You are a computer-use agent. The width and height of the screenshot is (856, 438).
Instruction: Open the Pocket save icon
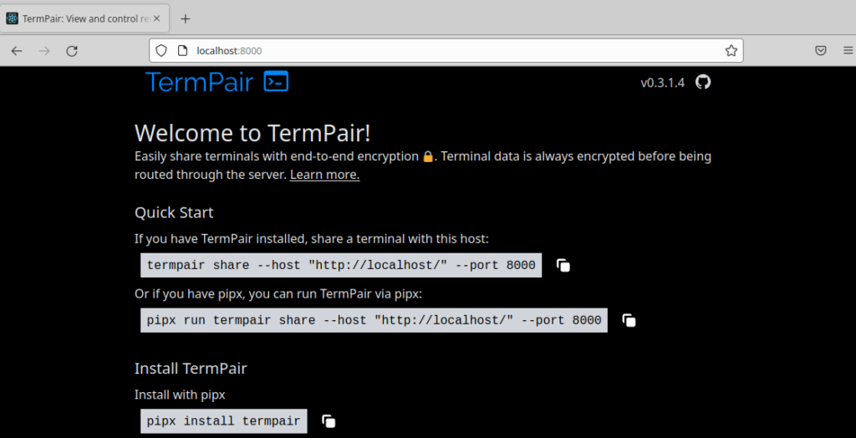[821, 51]
